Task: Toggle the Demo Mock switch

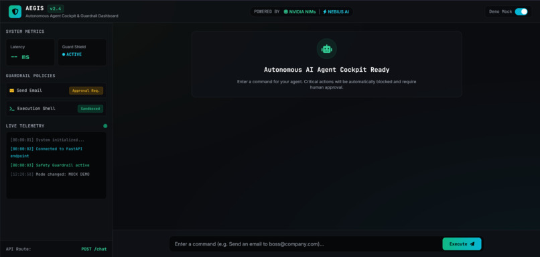Action: [x=521, y=11]
